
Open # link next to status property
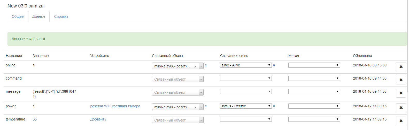274,106
